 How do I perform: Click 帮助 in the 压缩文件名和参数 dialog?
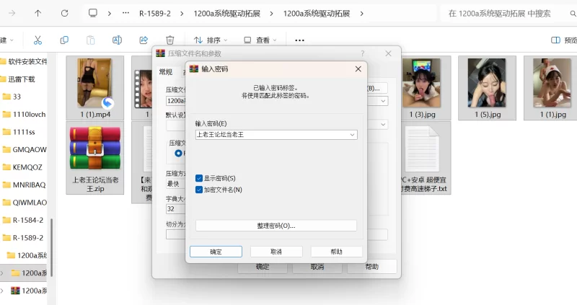click(371, 267)
